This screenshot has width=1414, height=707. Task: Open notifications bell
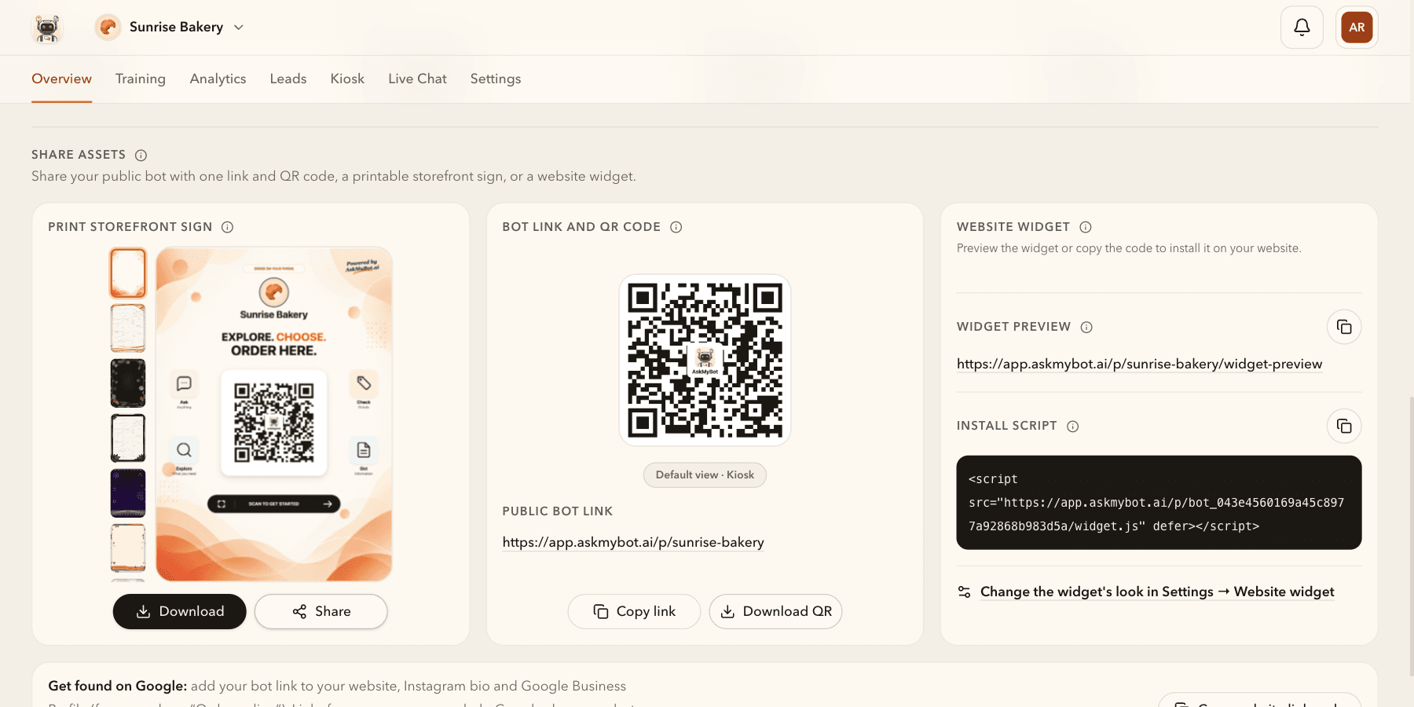(x=1302, y=27)
